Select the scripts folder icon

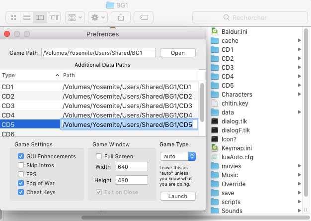215,202
